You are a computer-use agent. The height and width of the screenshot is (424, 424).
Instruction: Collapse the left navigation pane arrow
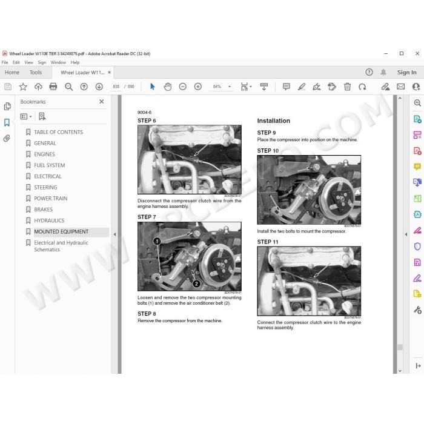point(114,234)
